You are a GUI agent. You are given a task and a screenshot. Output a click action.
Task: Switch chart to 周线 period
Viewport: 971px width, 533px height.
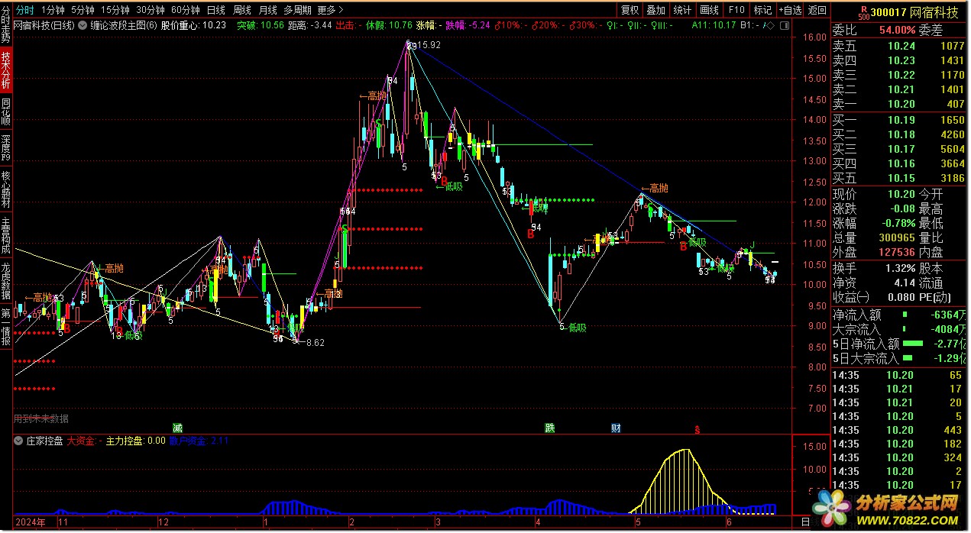point(242,10)
